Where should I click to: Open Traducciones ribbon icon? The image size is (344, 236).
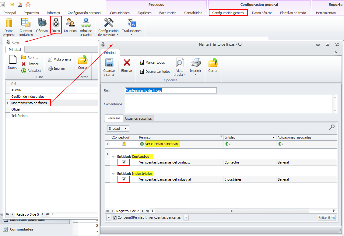(x=132, y=27)
